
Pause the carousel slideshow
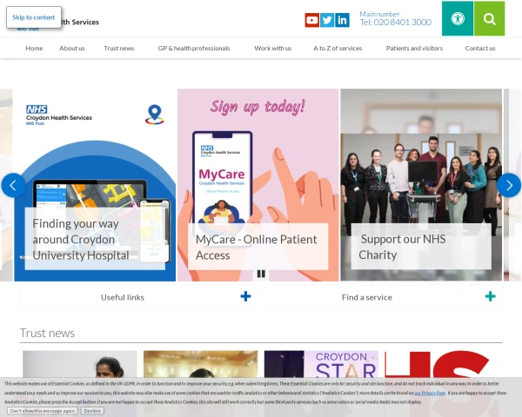pos(261,274)
